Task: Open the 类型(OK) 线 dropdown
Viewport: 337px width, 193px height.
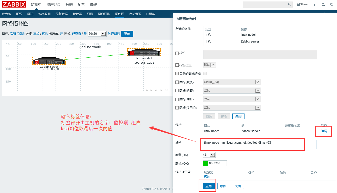Action: [209, 155]
